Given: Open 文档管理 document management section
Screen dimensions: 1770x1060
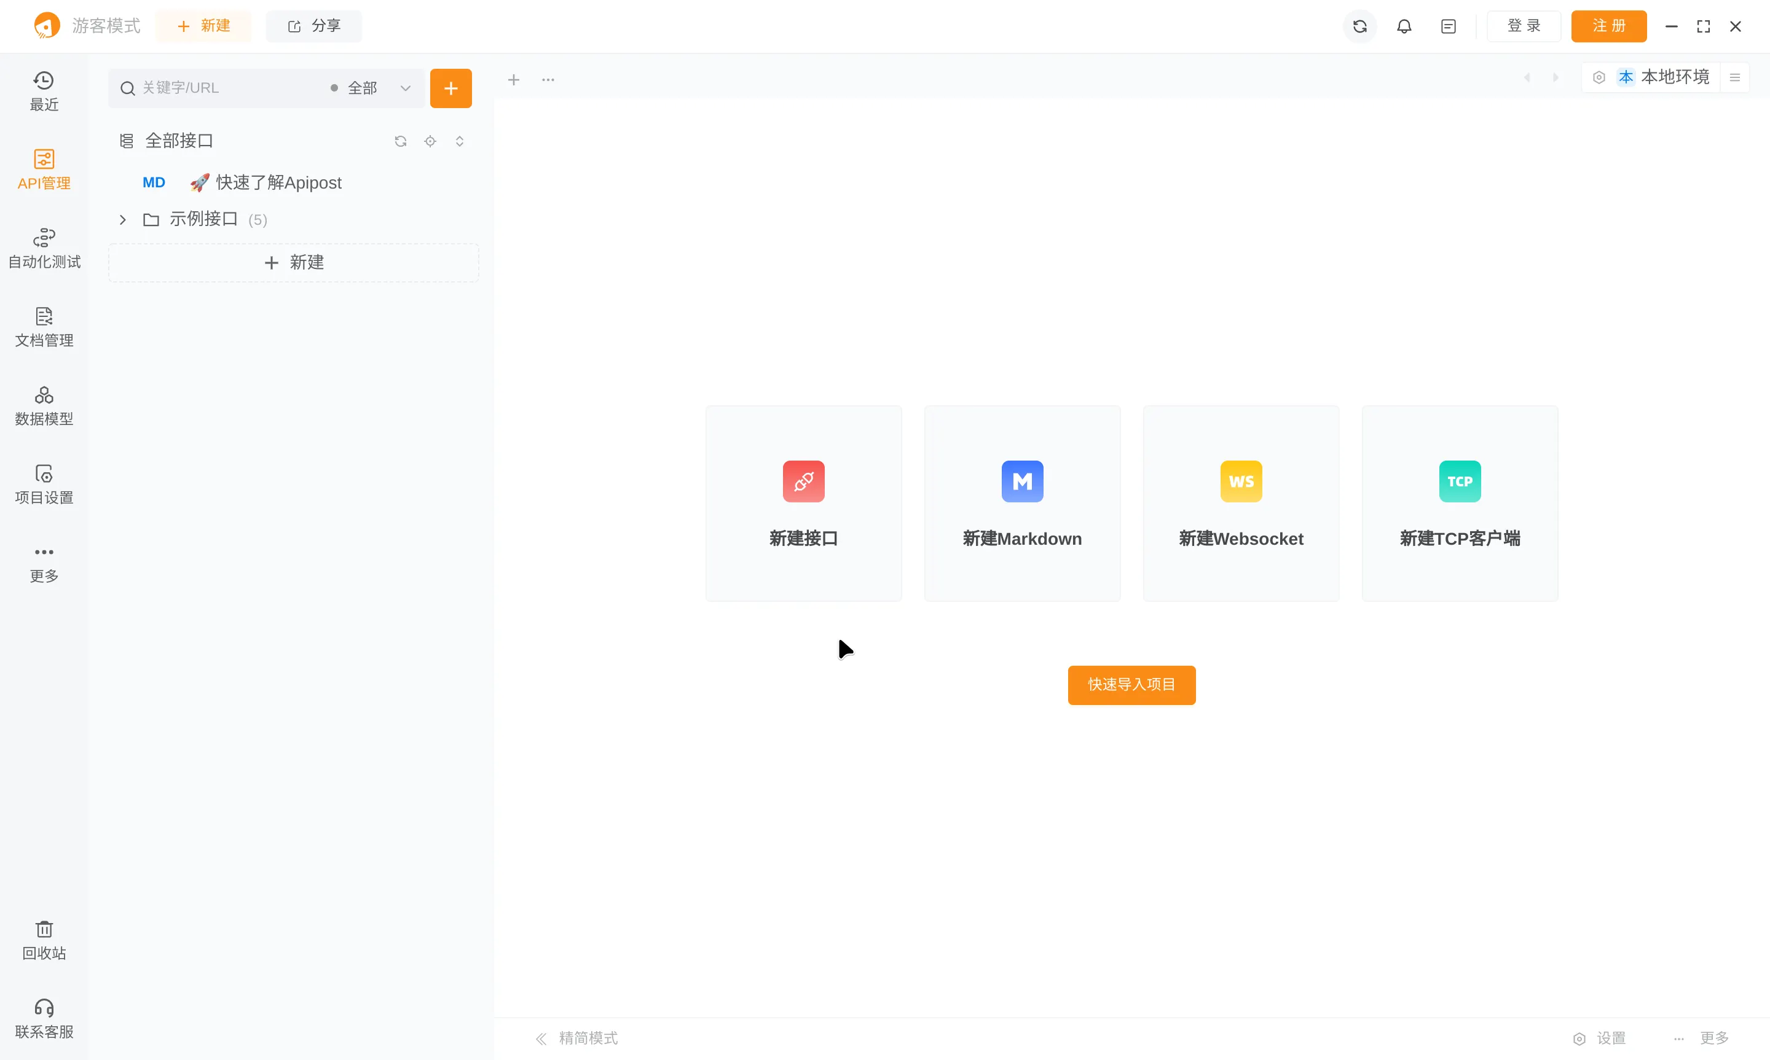Looking at the screenshot, I should pyautogui.click(x=44, y=327).
